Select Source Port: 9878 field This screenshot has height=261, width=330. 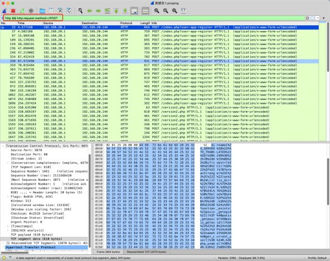click(x=26, y=150)
